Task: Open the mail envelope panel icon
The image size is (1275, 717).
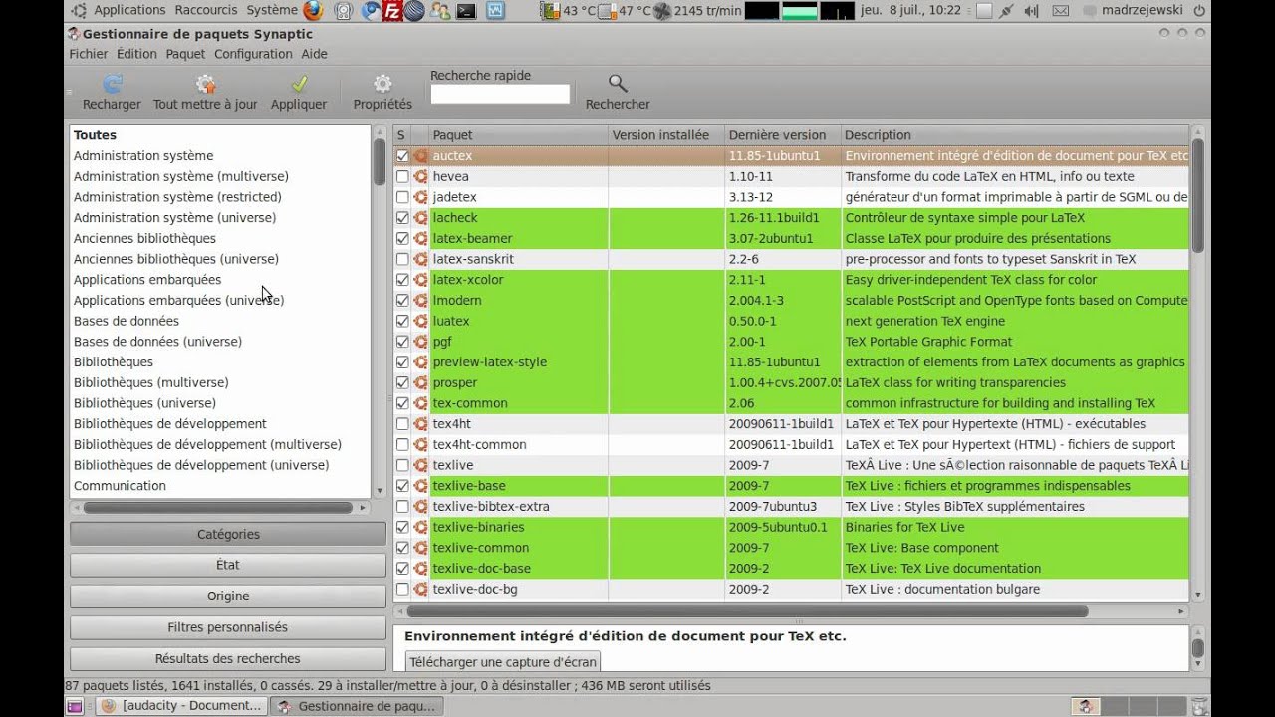Action: pyautogui.click(x=1061, y=11)
